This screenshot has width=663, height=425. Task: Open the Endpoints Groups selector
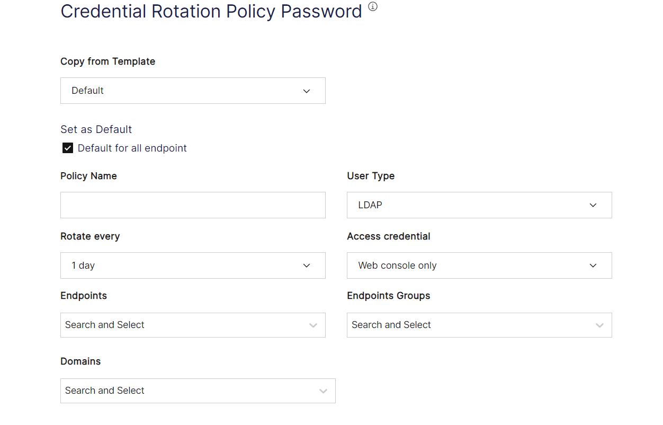[479, 325]
